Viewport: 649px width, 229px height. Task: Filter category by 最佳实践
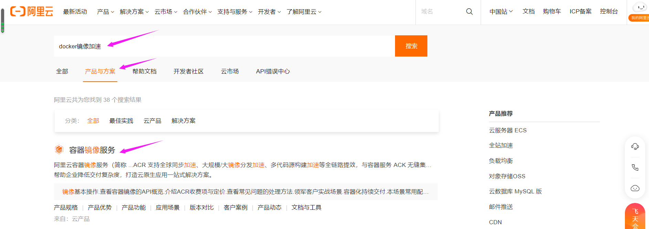pyautogui.click(x=121, y=121)
